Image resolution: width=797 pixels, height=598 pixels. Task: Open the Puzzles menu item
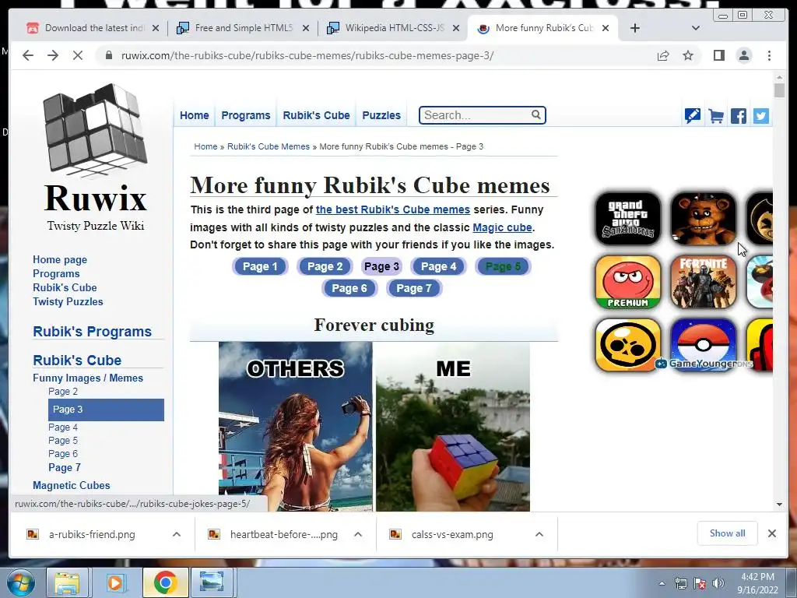coord(381,115)
